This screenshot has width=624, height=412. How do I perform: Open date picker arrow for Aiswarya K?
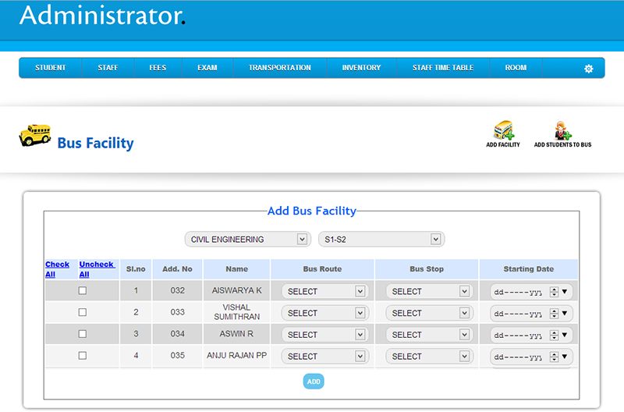pos(565,292)
